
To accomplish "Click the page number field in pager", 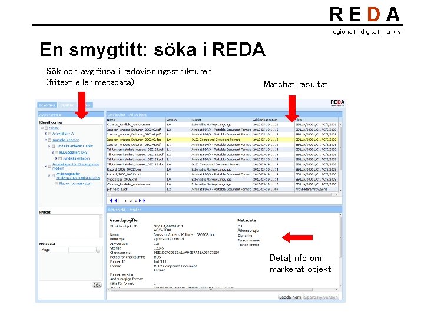I will tap(123, 201).
